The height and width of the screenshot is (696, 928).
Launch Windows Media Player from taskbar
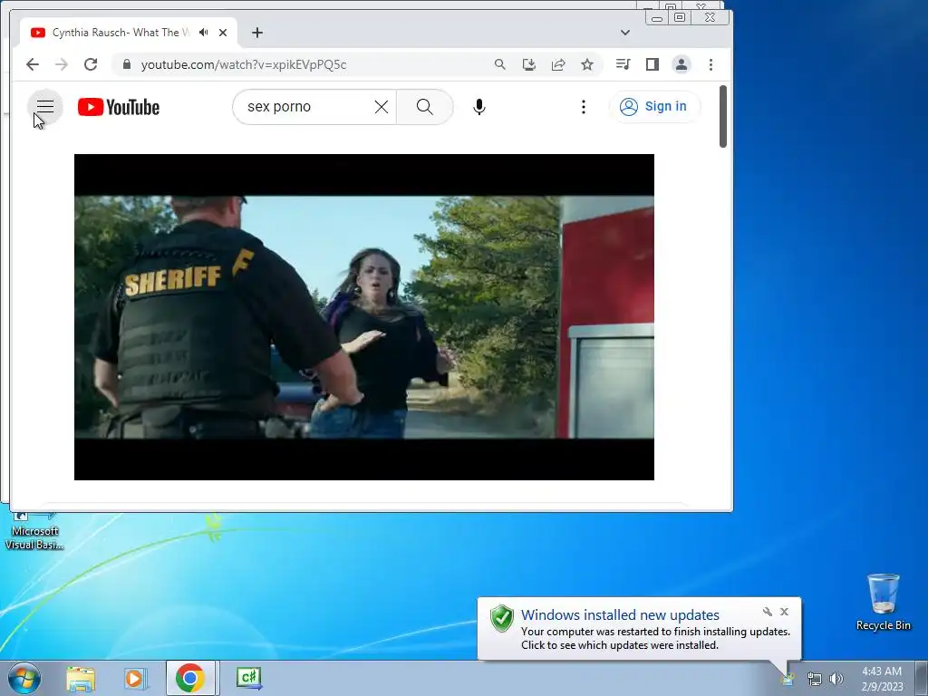click(136, 678)
